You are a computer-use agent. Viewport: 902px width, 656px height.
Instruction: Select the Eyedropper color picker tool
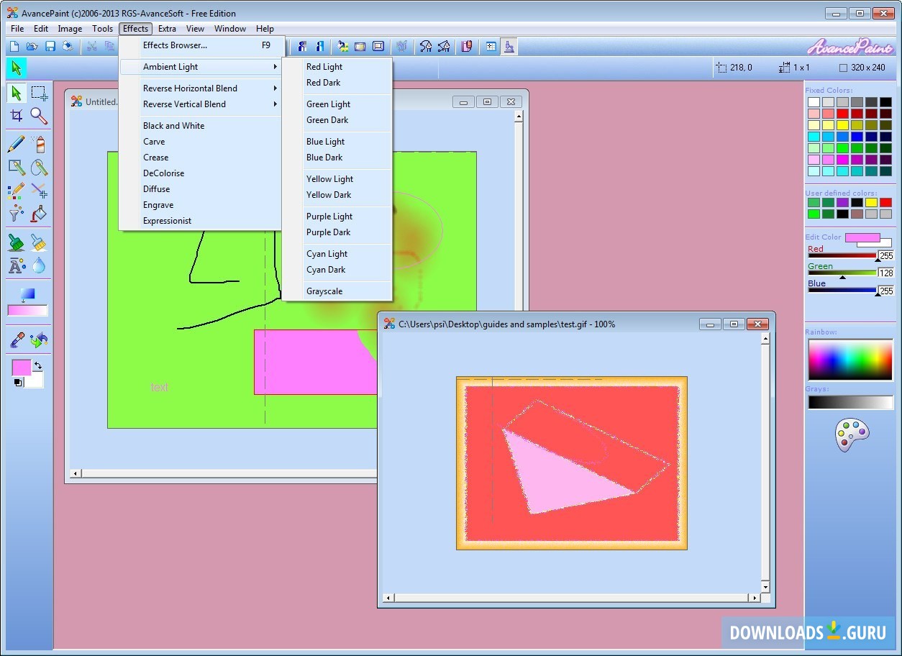click(16, 340)
